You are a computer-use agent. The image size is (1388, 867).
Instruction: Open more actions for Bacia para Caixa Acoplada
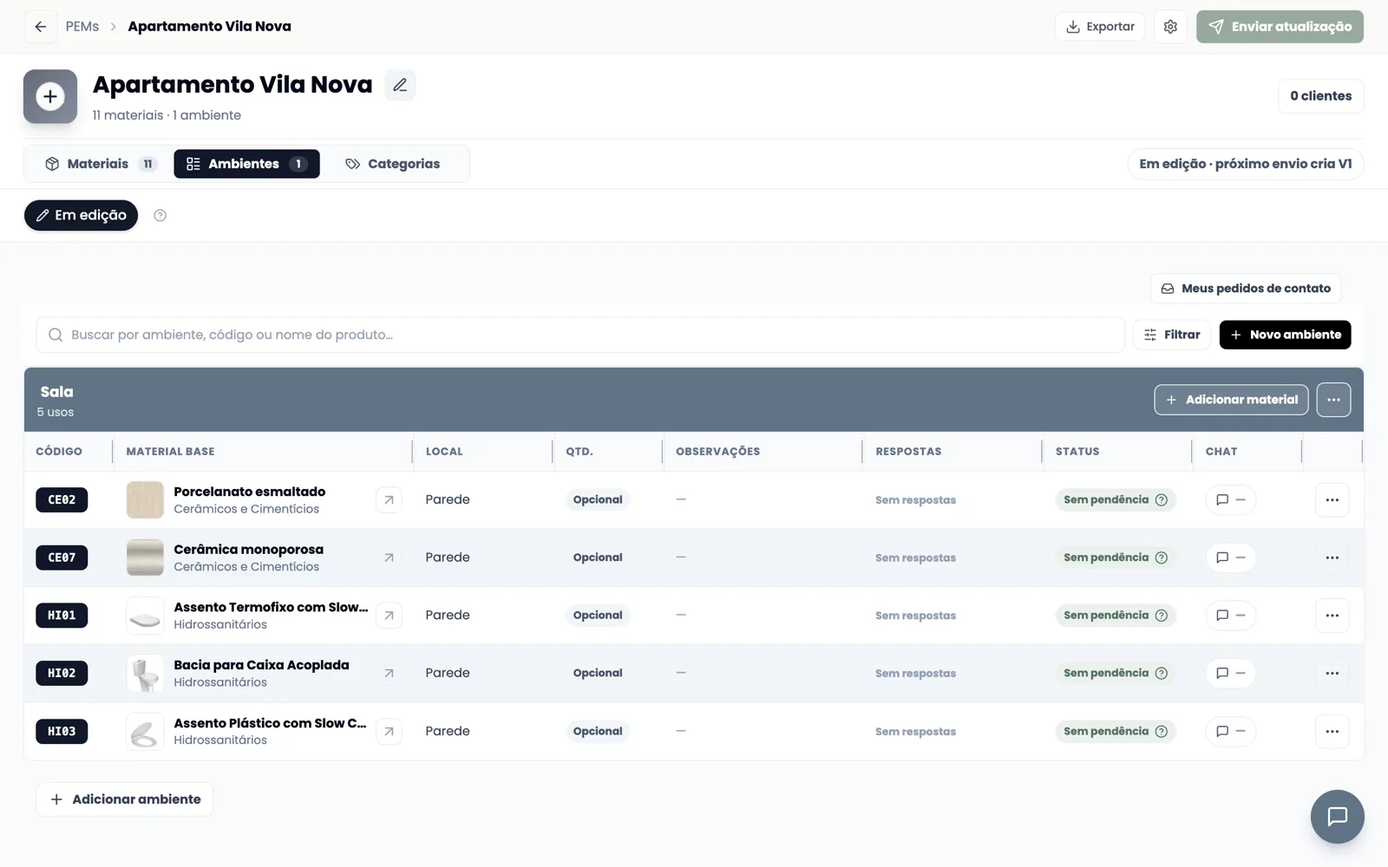click(x=1332, y=674)
